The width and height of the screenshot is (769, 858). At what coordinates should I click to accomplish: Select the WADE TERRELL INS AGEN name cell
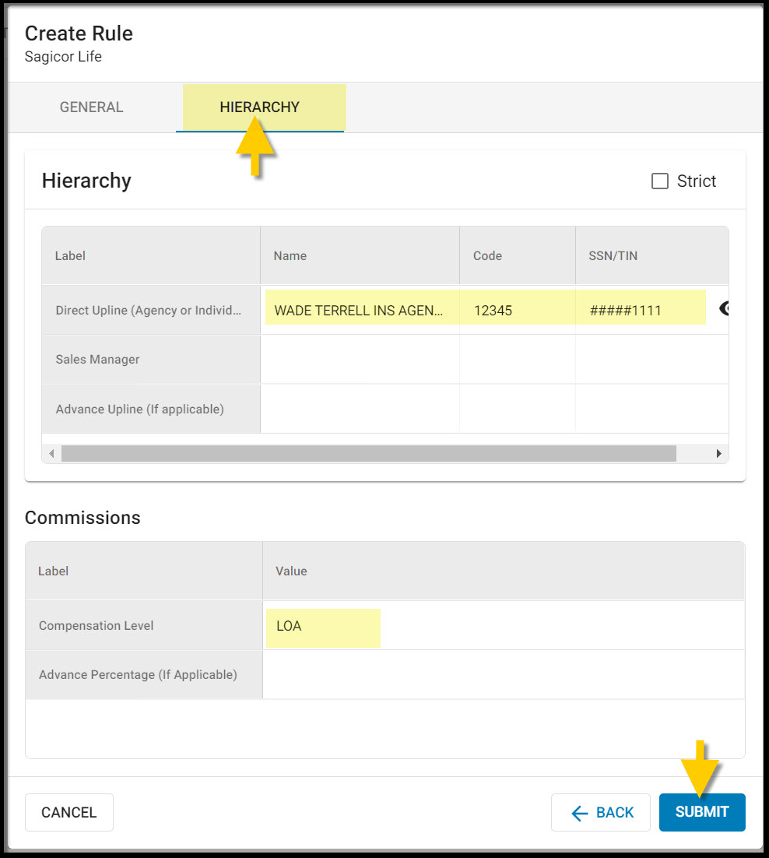click(x=359, y=311)
